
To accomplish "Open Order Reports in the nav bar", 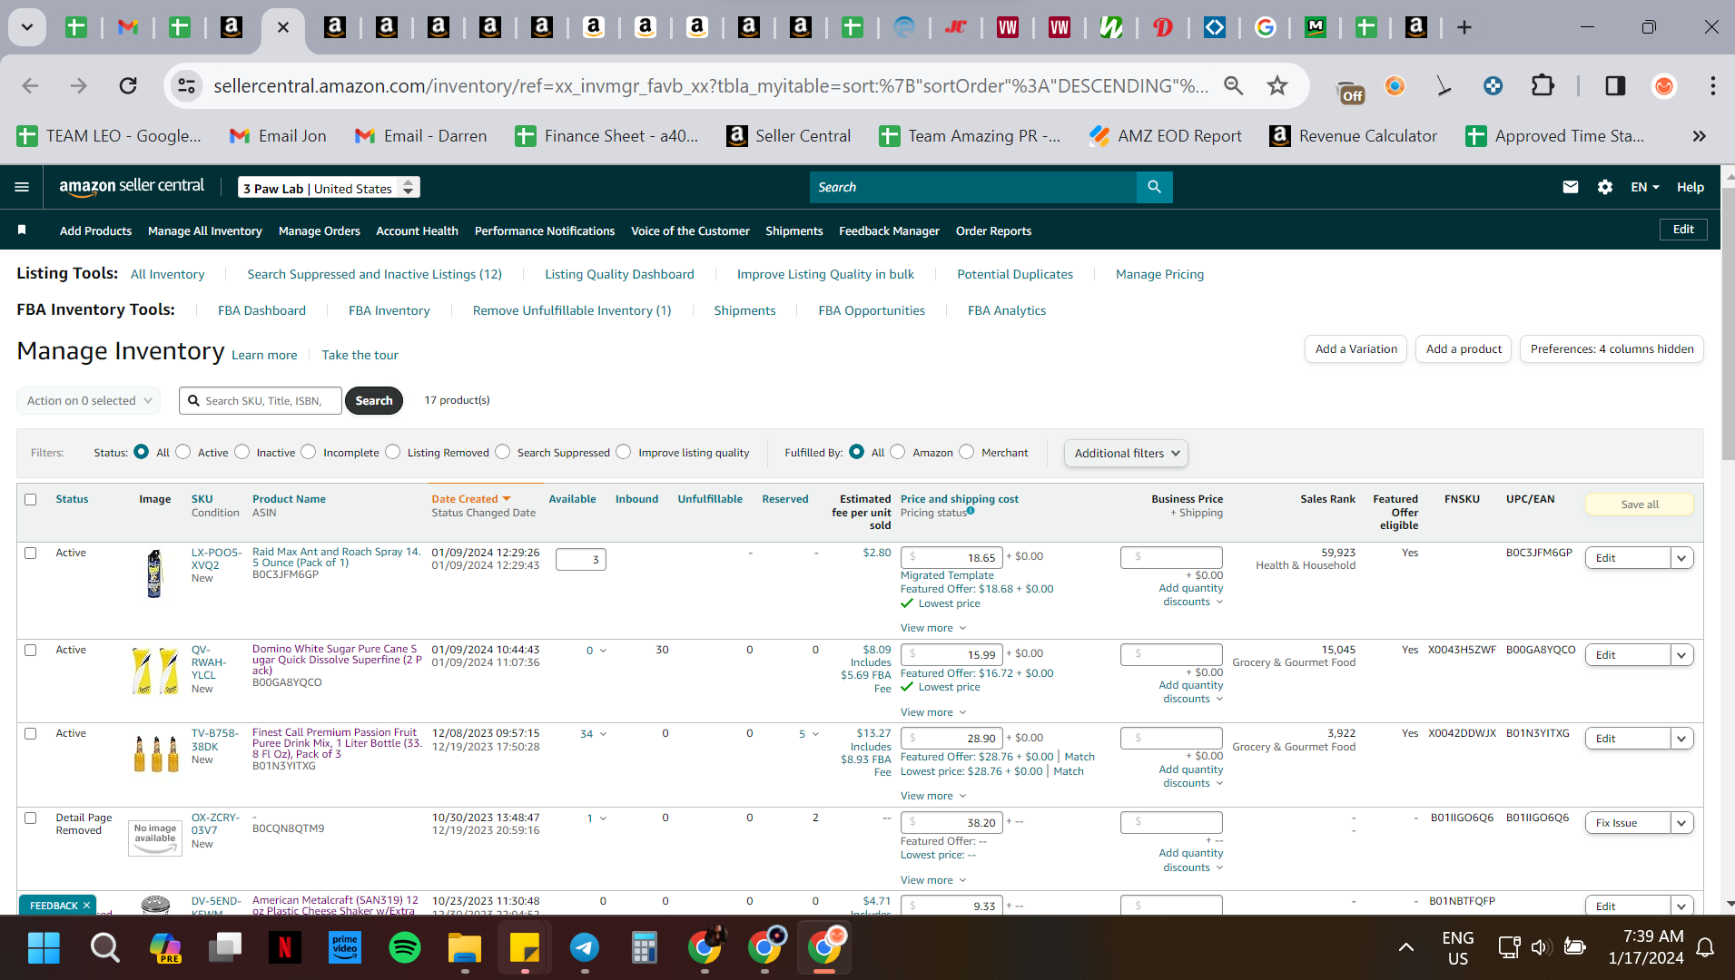I will pos(993,230).
